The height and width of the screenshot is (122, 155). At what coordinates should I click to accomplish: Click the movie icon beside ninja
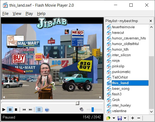[x=109, y=61]
